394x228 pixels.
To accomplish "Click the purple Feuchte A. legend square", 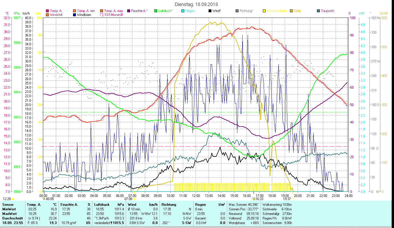I will (129, 11).
